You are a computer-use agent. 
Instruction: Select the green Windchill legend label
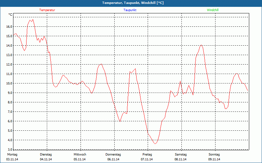tap(213, 10)
